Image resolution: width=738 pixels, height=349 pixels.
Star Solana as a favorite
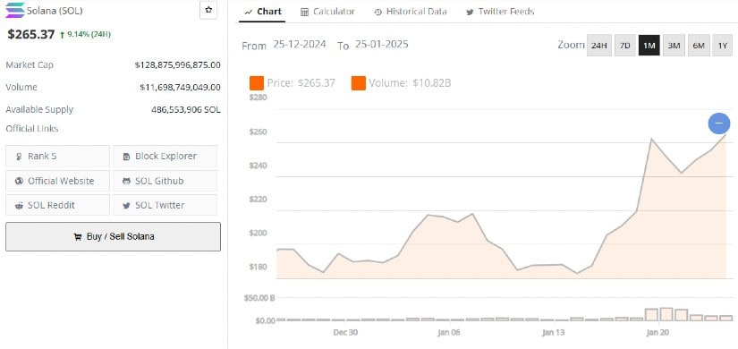208,10
